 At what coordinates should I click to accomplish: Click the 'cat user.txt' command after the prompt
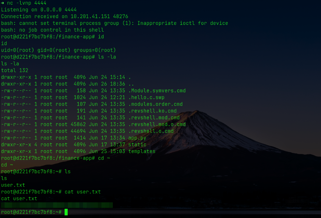(83, 192)
